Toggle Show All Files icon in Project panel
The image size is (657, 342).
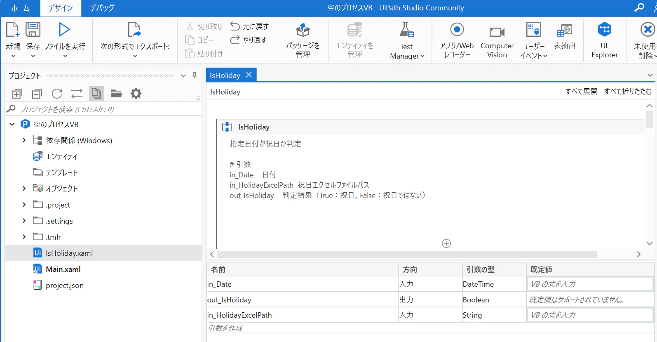(x=96, y=94)
